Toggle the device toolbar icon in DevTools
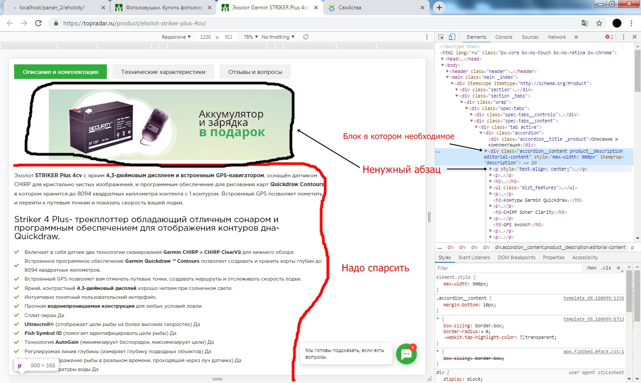This screenshot has height=383, width=641. click(x=452, y=37)
